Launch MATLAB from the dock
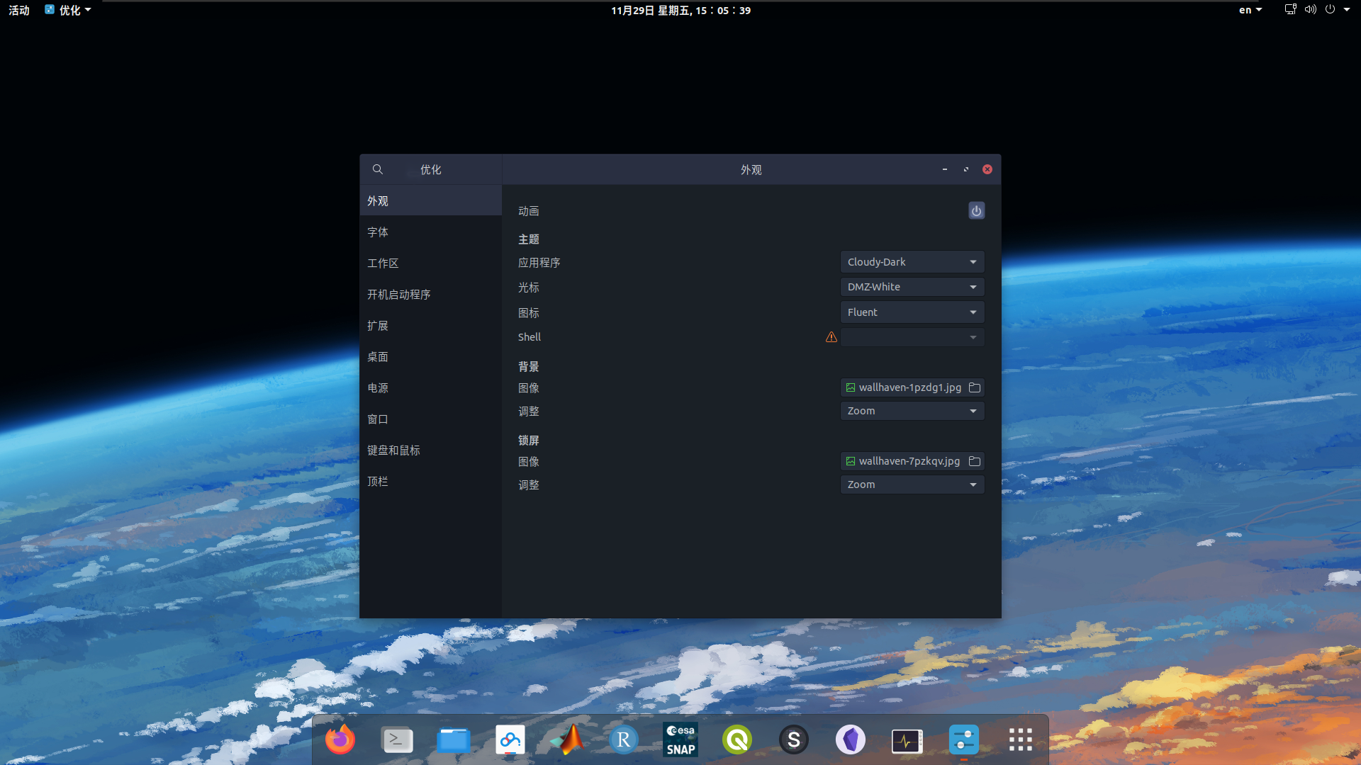The height and width of the screenshot is (765, 1361). (567, 739)
